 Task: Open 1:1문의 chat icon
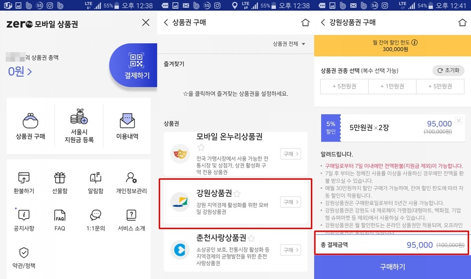pyautogui.click(x=96, y=215)
